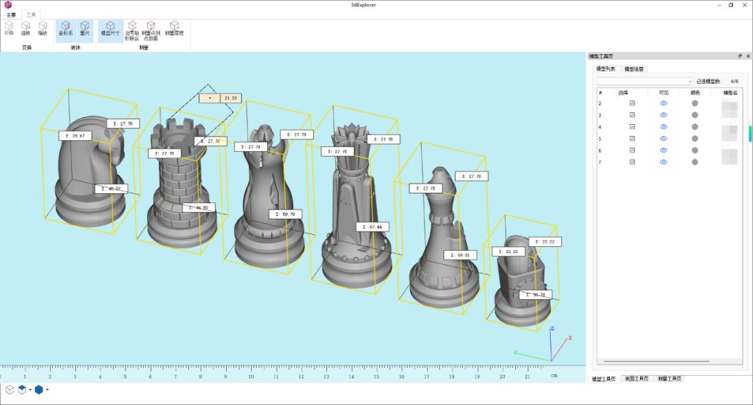
Task: Toggle the 坐标系 coordinate system display
Action: tap(65, 28)
